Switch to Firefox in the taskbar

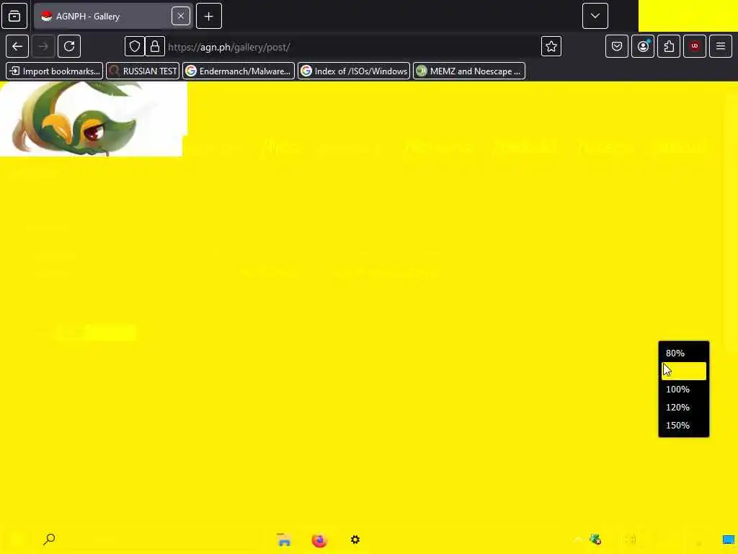pos(319,540)
